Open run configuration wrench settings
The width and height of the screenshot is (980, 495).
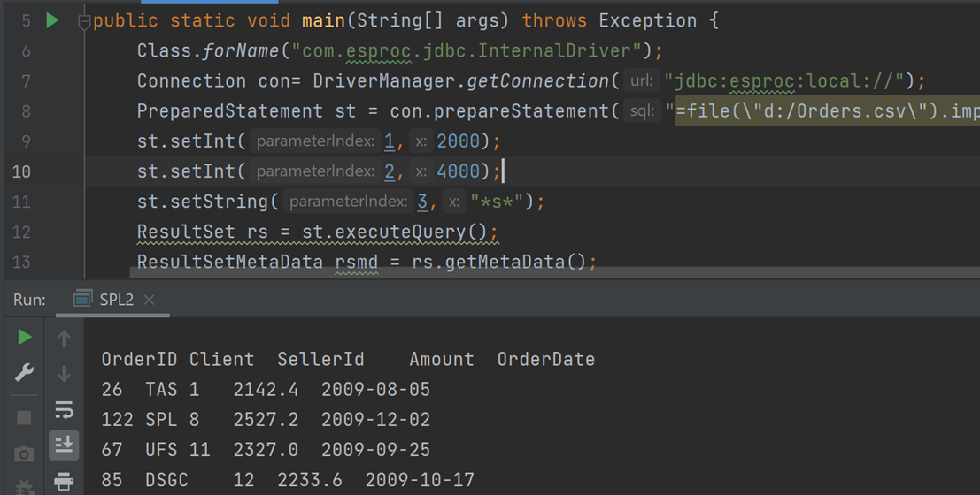[25, 373]
